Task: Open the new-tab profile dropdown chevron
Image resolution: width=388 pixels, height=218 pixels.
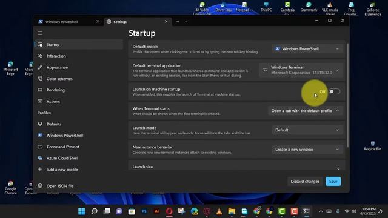Action: (186, 22)
